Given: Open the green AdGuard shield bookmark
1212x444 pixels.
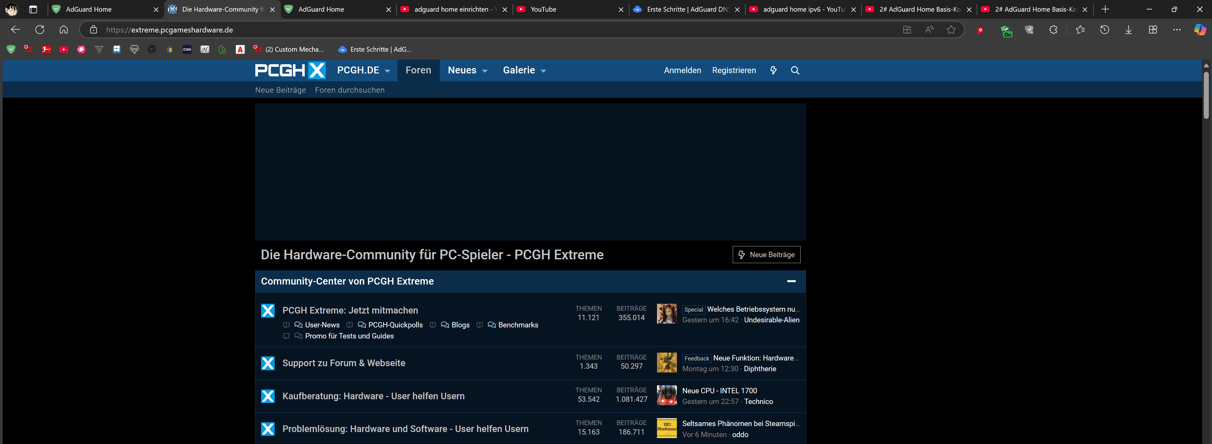Looking at the screenshot, I should point(11,49).
